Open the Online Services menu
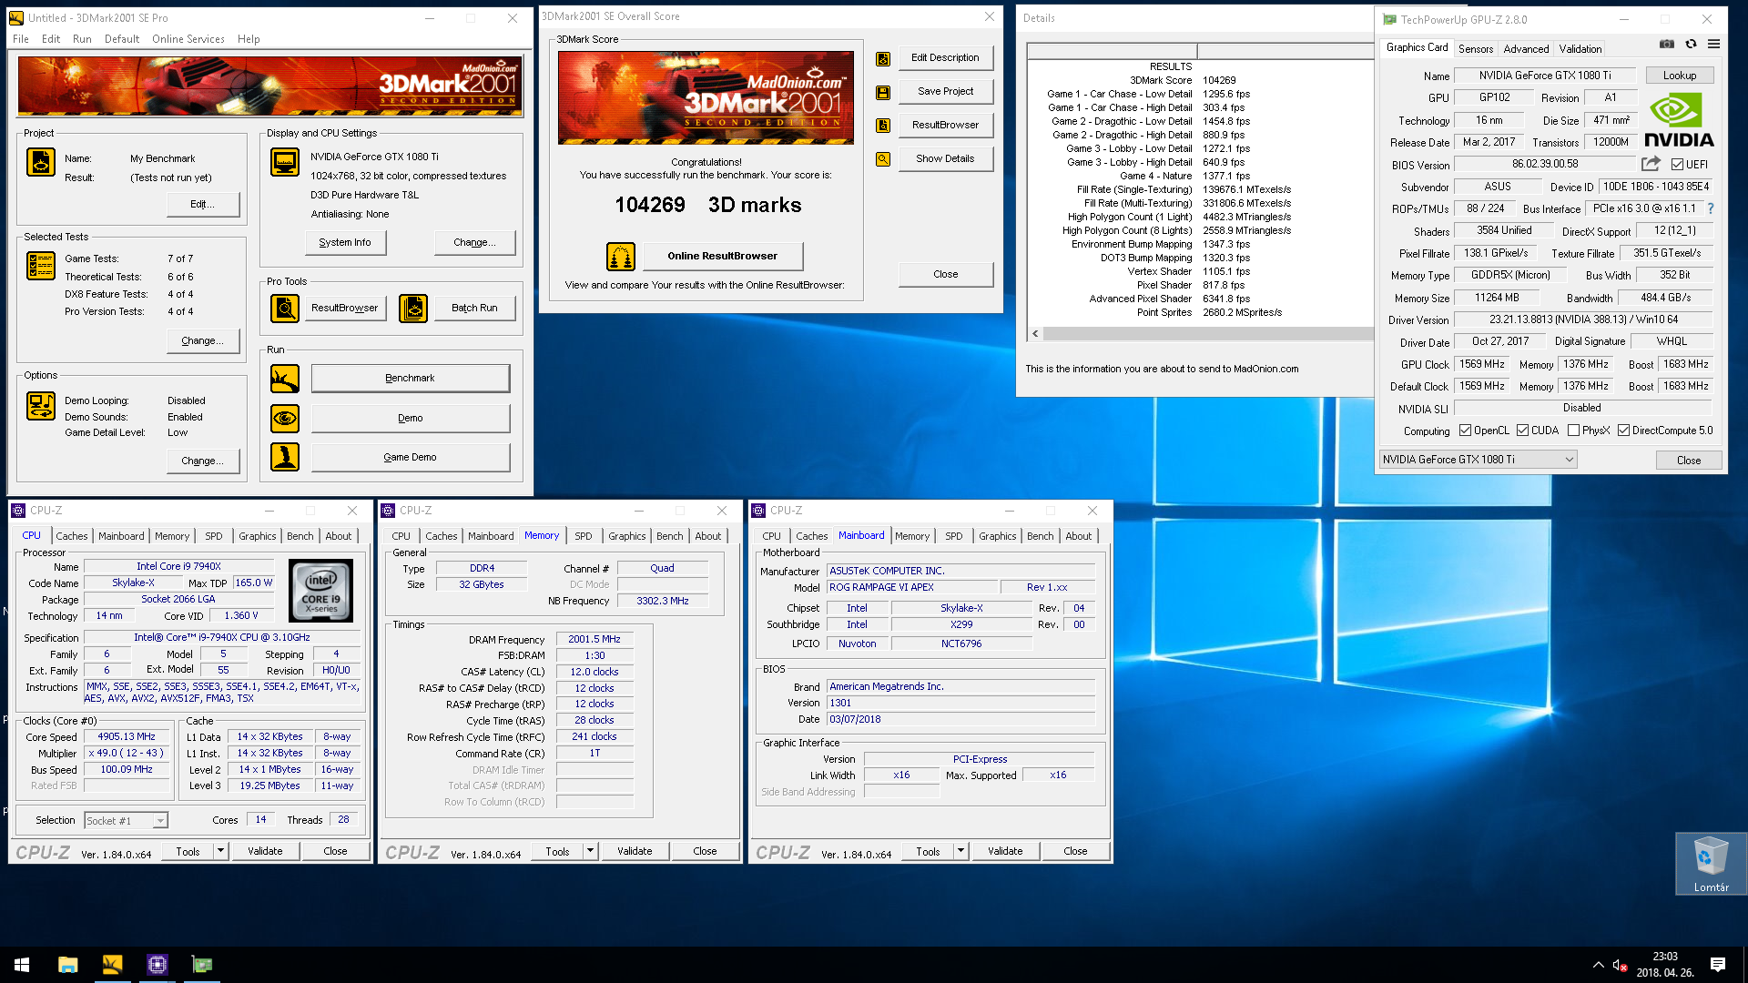The width and height of the screenshot is (1748, 983). pos(188,39)
